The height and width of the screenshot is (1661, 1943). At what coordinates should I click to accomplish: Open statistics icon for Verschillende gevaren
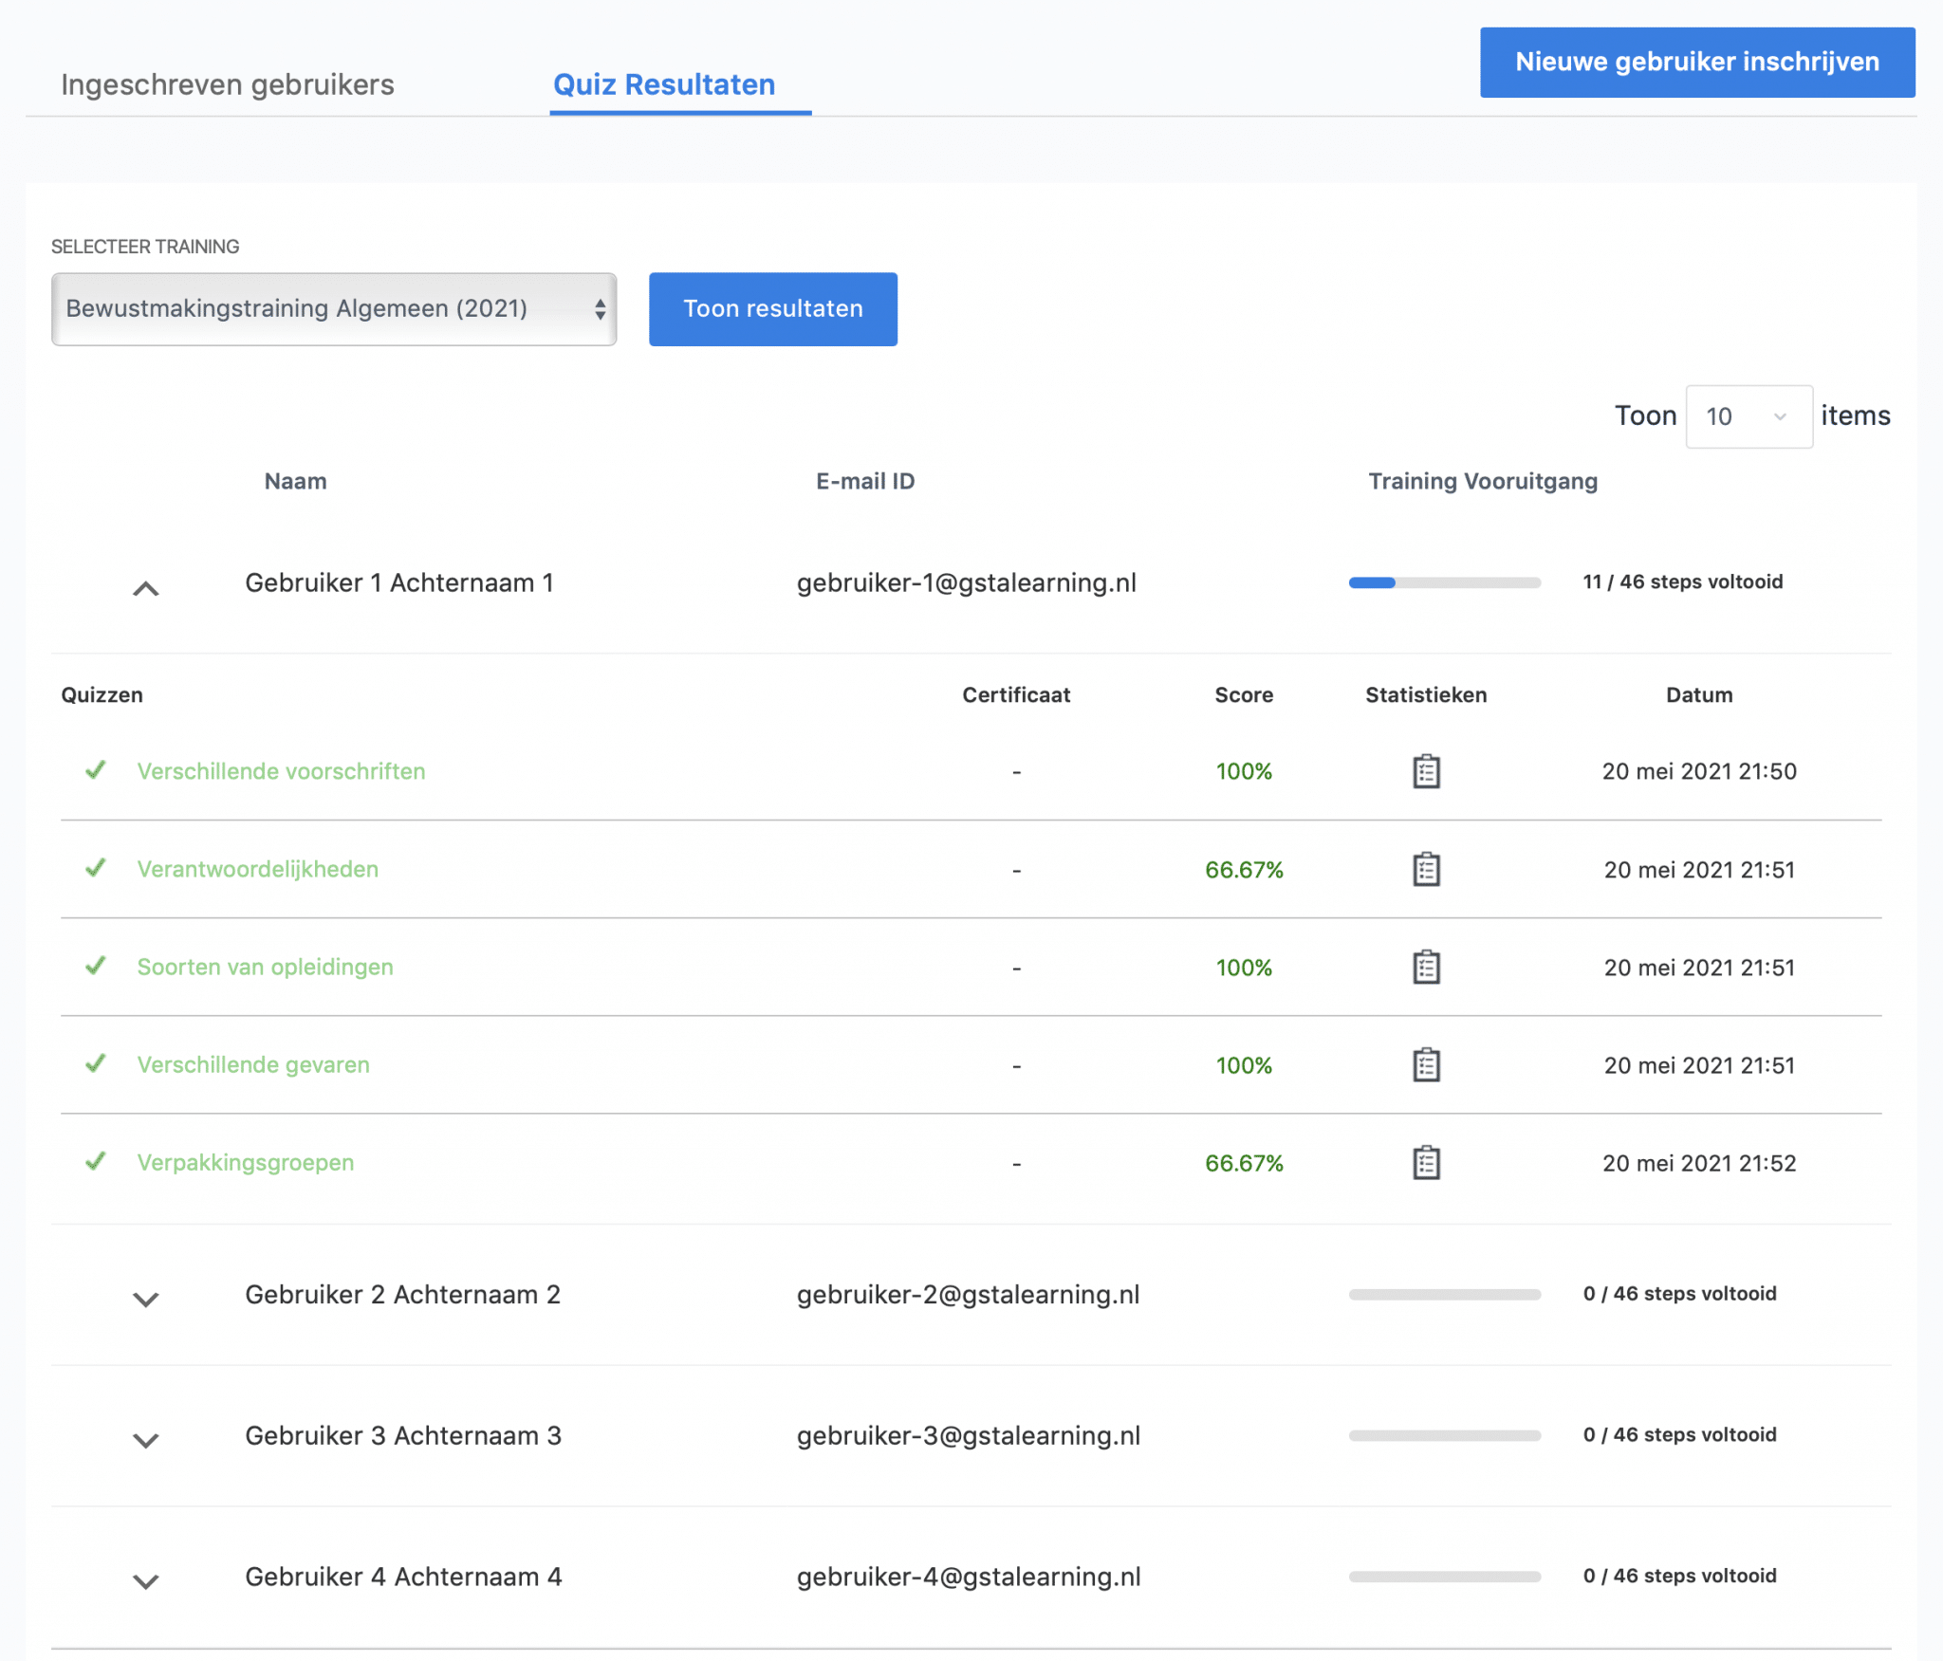tap(1426, 1064)
